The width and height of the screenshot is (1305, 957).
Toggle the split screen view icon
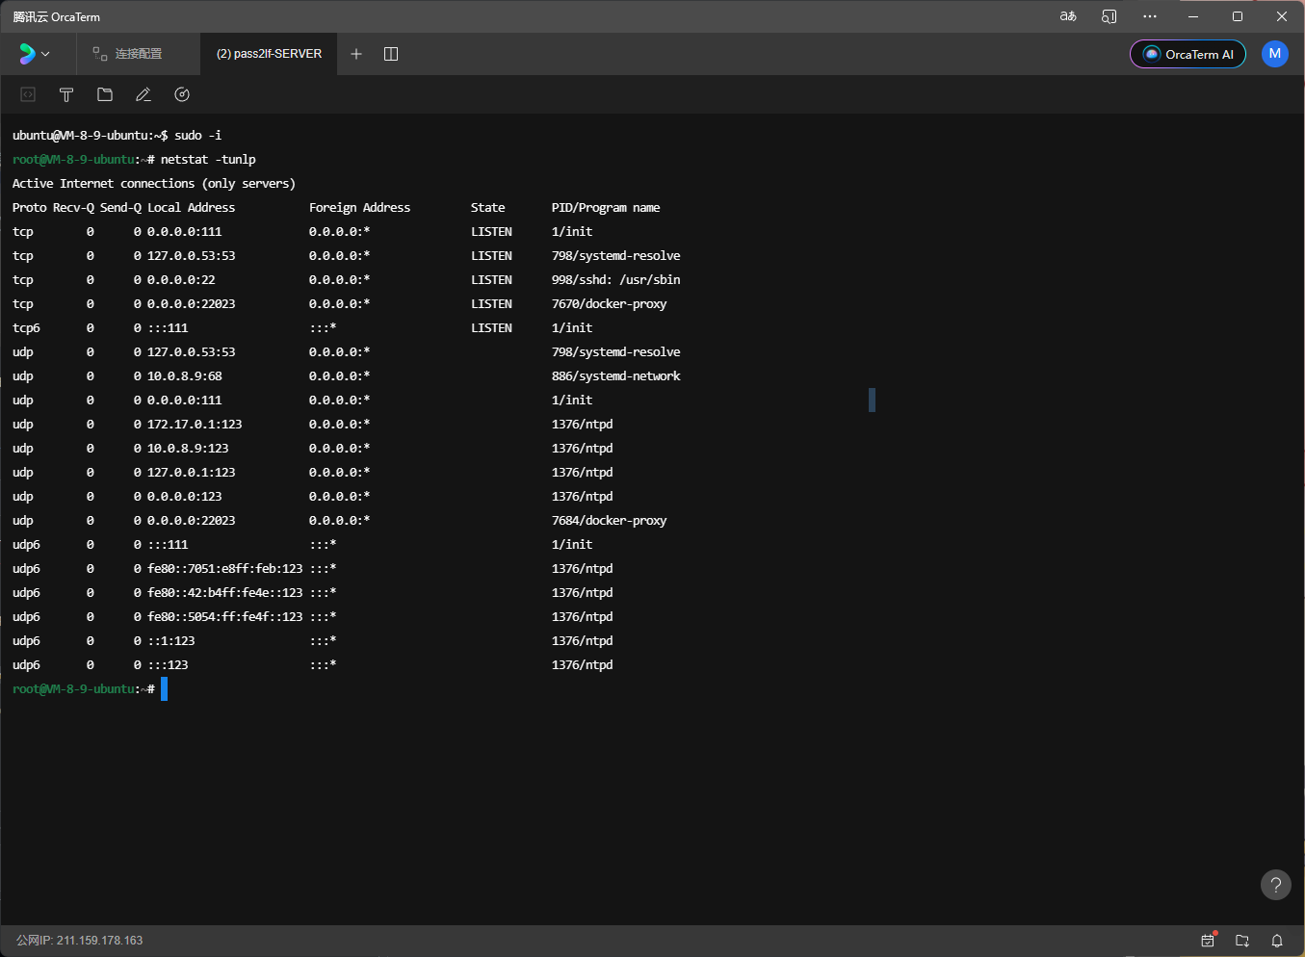390,54
